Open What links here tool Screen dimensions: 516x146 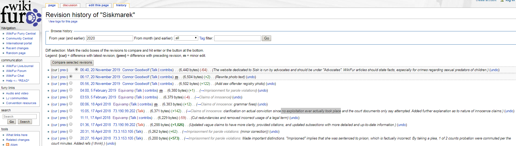17,135
